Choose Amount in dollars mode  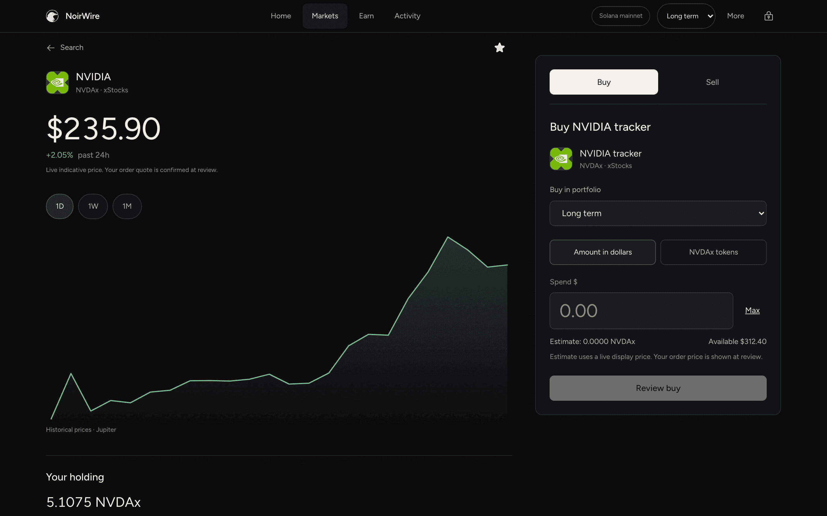click(x=602, y=252)
